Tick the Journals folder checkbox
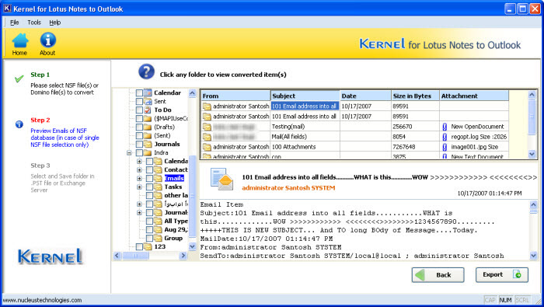This screenshot has height=307, width=544. point(139,145)
